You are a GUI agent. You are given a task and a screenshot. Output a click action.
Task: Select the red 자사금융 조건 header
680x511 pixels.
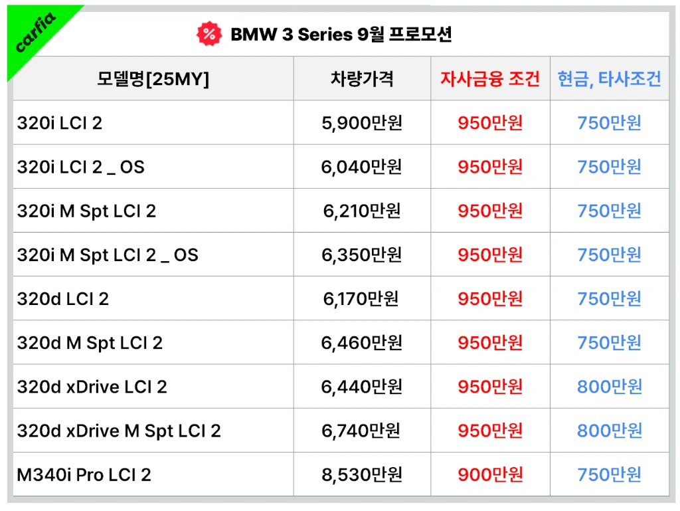(490, 79)
